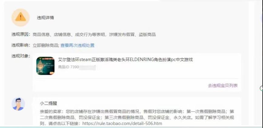Click the 商品ID 7390 text
Viewport: 263px width, 128px height.
pos(68,67)
